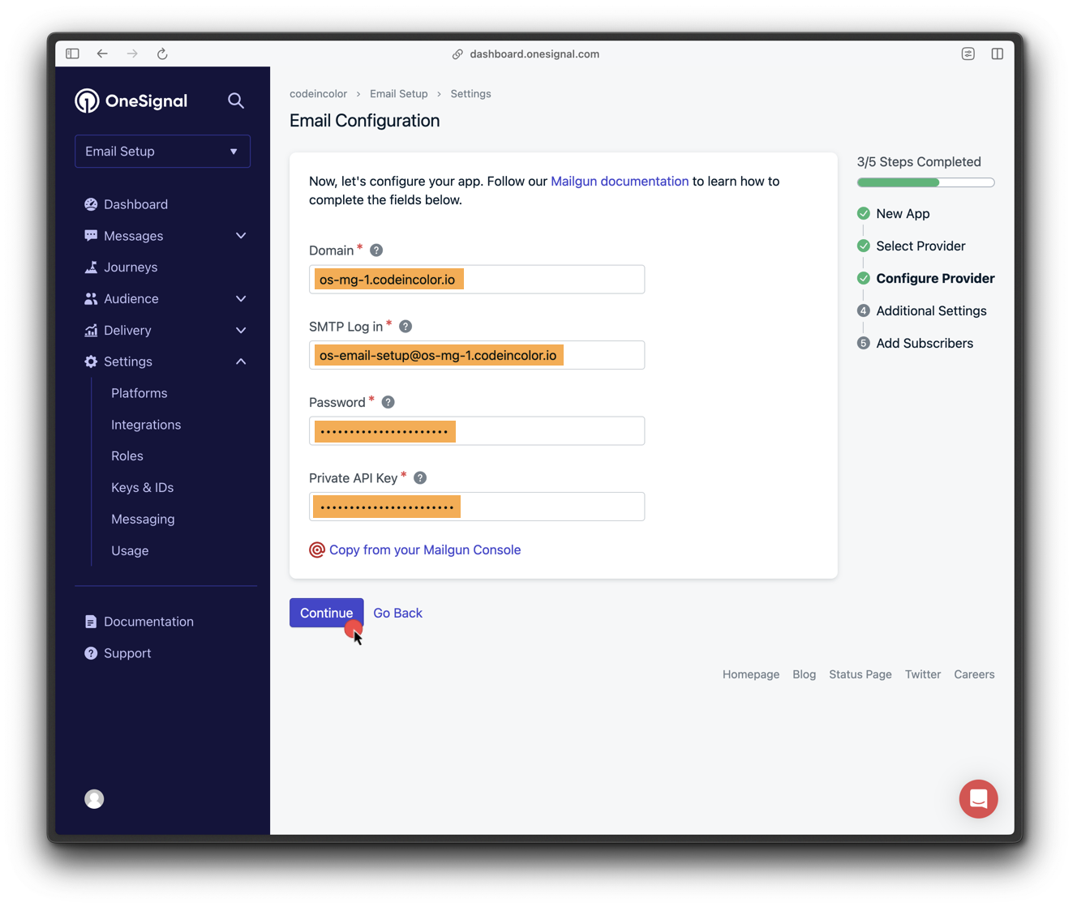Expand the Messages menu chevron
The width and height of the screenshot is (1077, 911).
tap(241, 236)
